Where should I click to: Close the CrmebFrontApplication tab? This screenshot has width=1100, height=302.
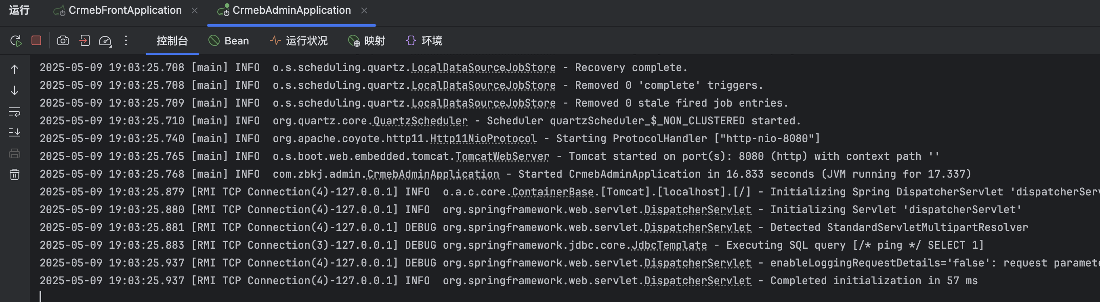tap(195, 10)
